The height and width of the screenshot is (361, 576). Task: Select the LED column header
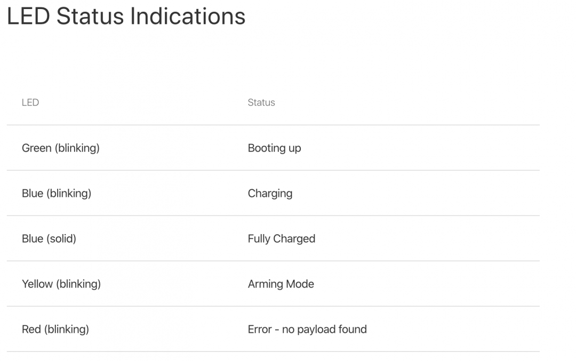30,102
